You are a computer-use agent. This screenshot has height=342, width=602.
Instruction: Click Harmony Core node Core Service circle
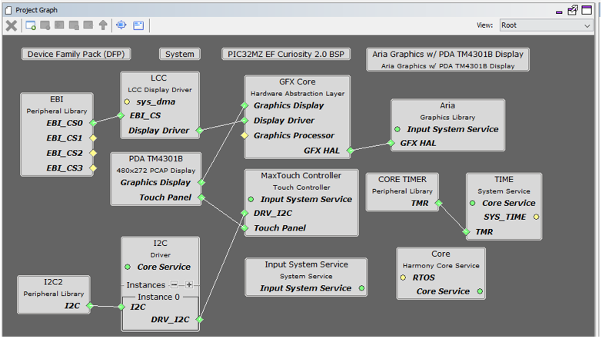click(x=480, y=291)
